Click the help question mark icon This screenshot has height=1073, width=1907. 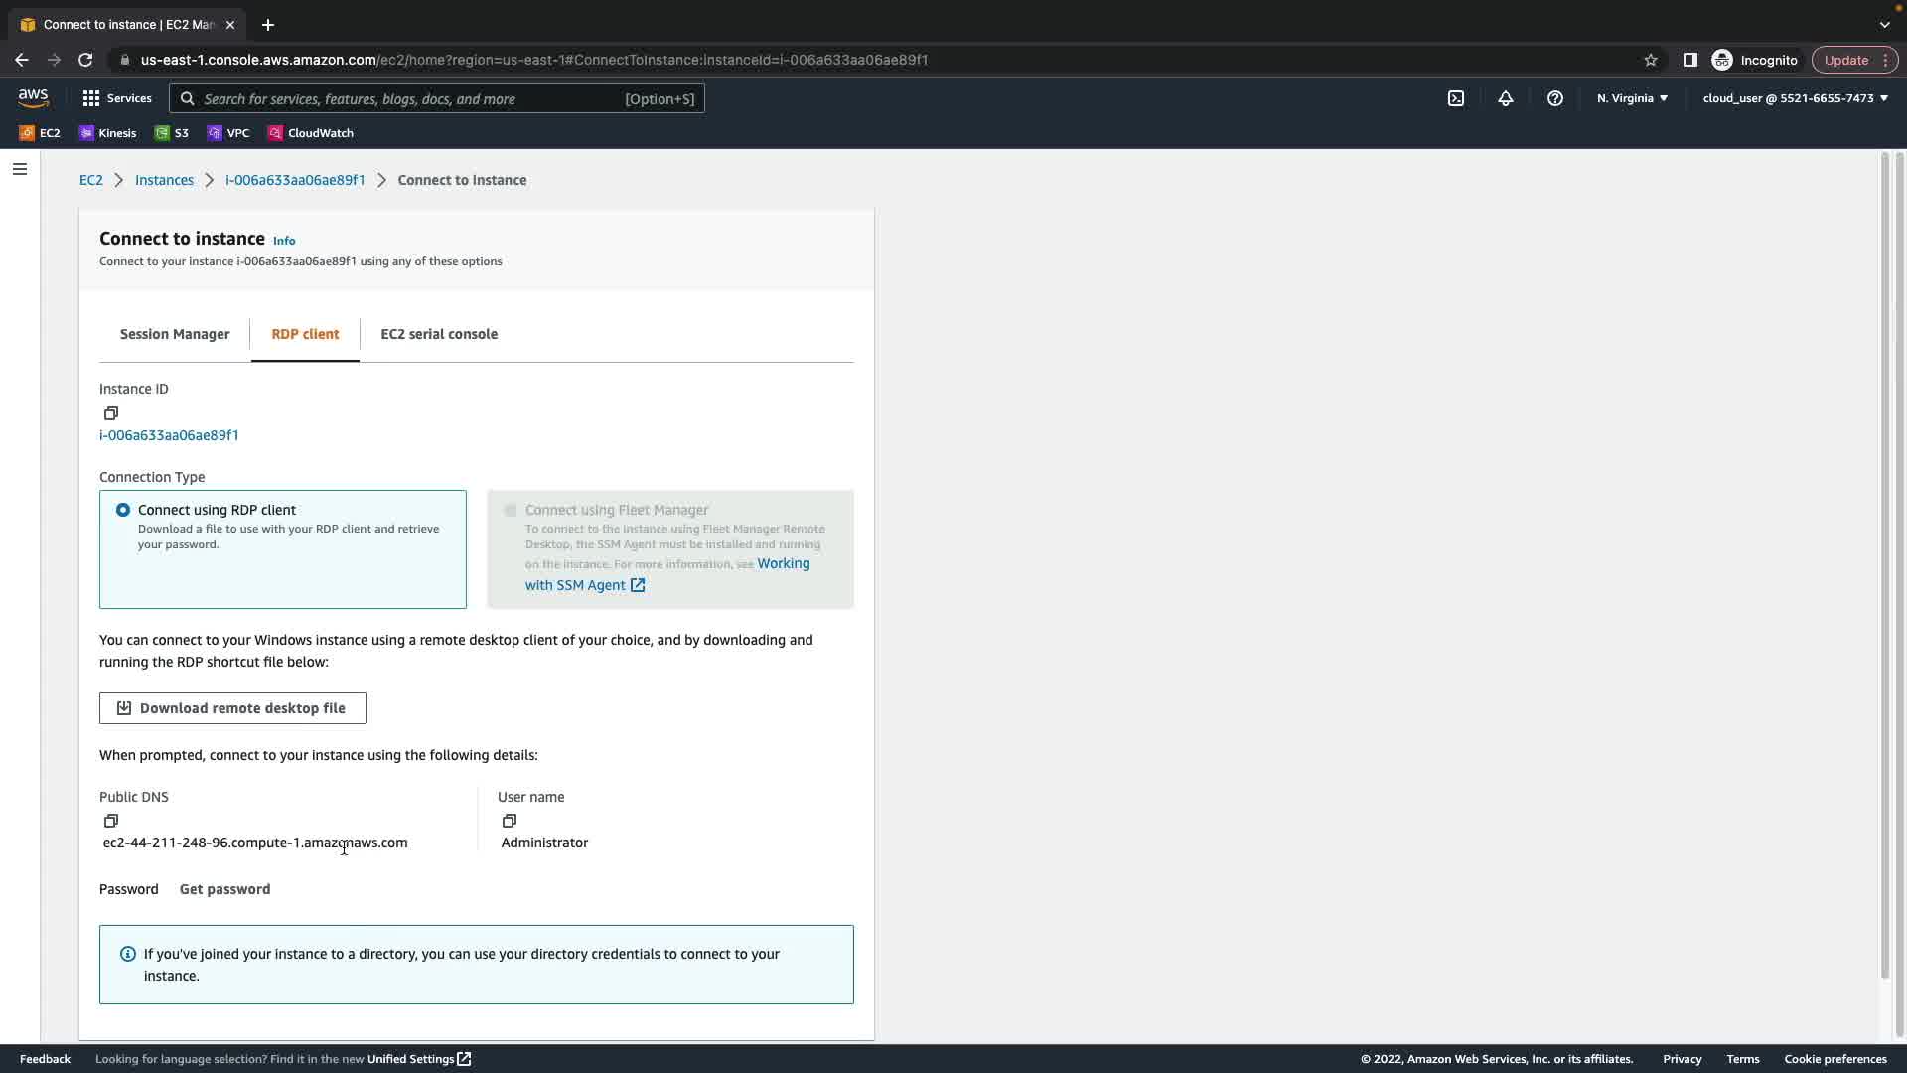click(x=1555, y=98)
